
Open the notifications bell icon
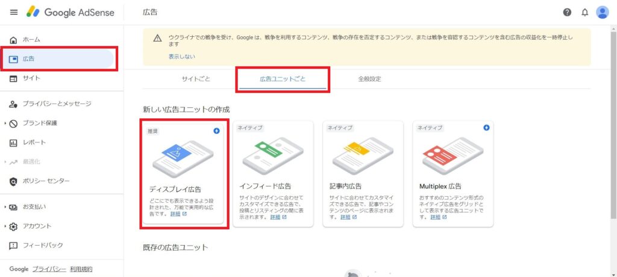pyautogui.click(x=584, y=12)
